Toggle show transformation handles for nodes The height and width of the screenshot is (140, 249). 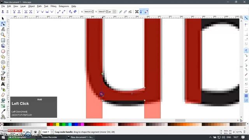[x=137, y=12]
